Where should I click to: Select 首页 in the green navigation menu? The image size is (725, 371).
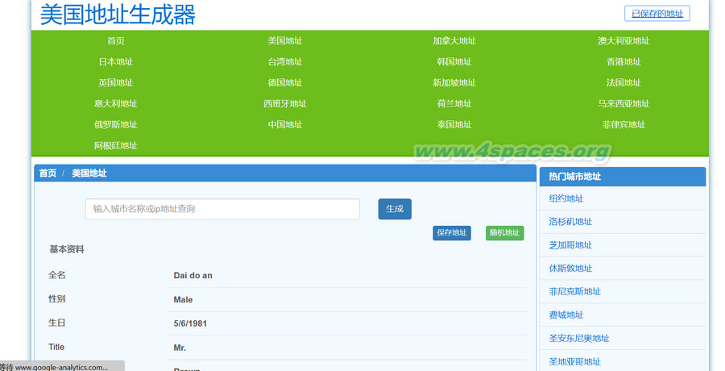(116, 40)
